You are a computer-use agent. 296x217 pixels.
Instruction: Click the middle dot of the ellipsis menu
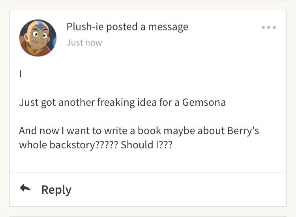tap(269, 27)
